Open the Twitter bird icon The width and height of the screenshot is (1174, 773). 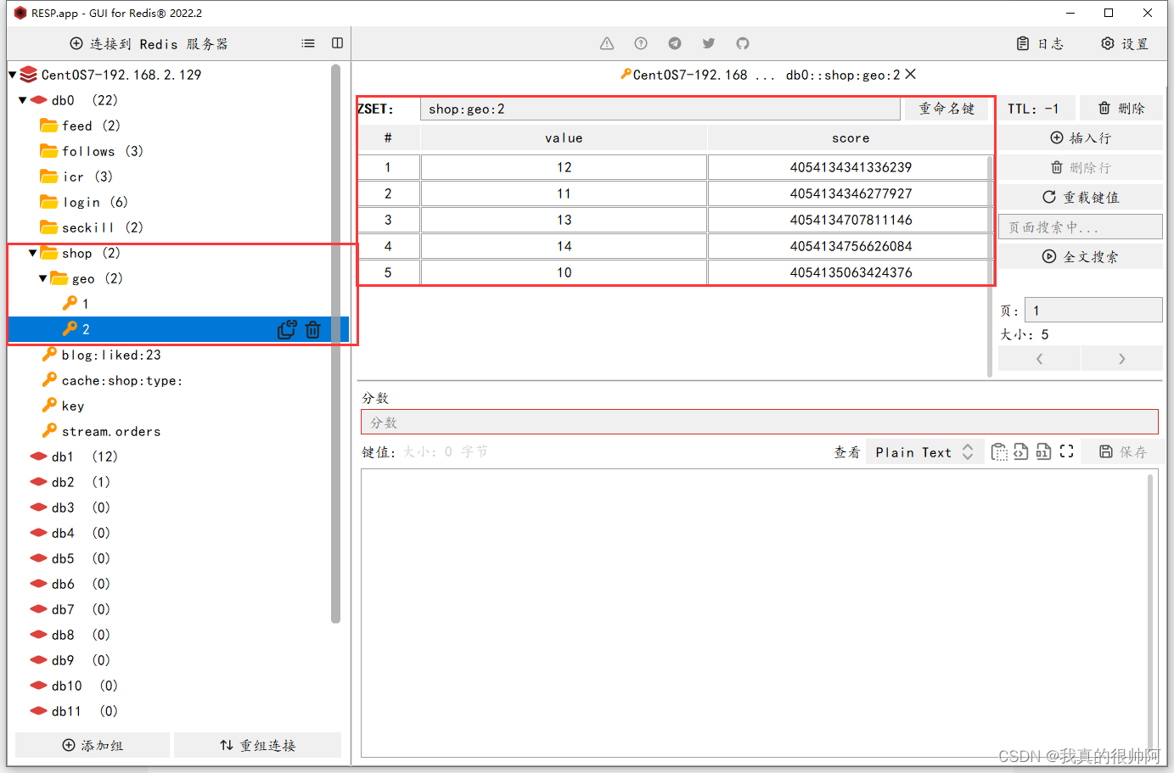(709, 43)
